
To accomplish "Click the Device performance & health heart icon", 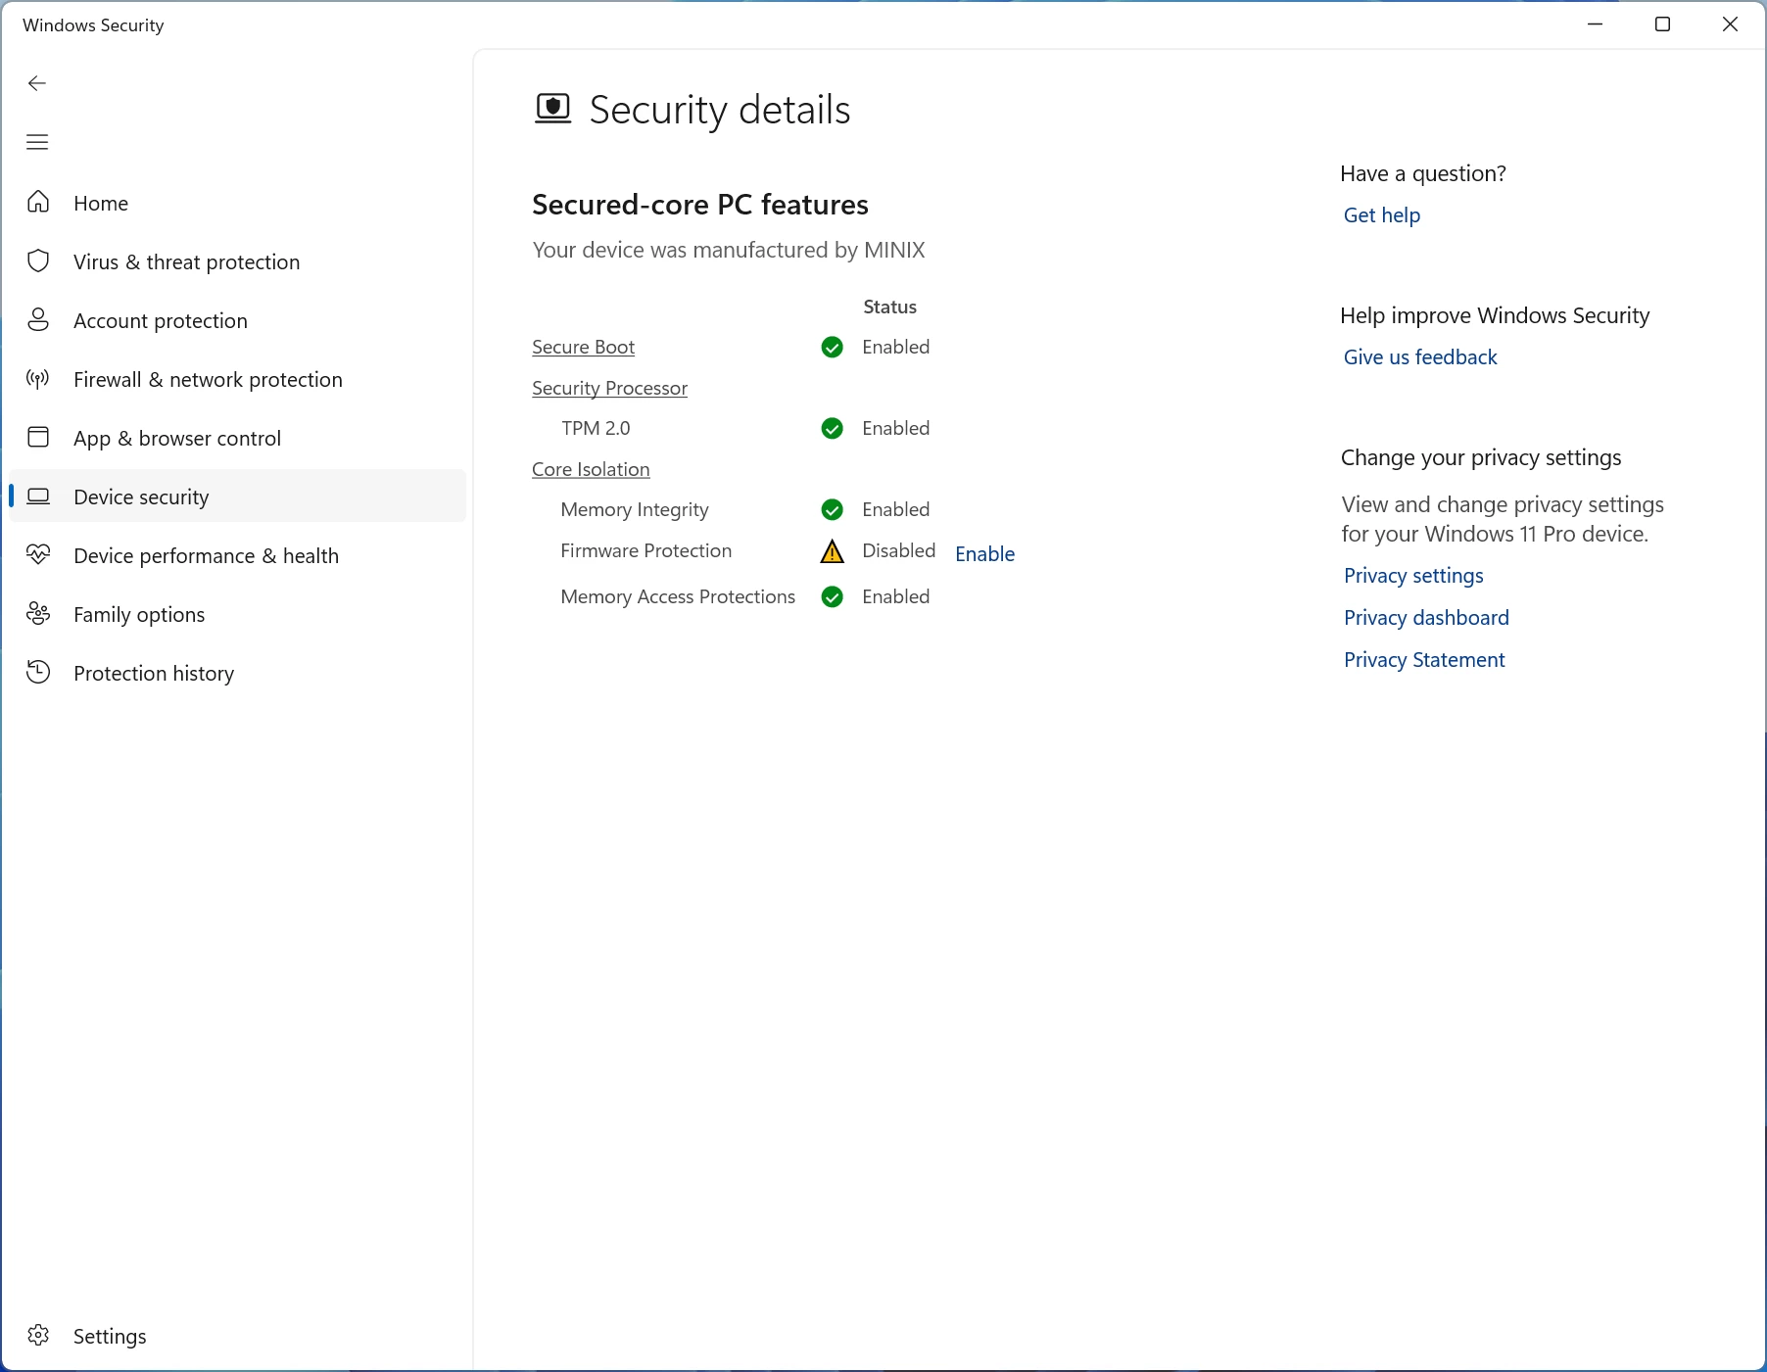I will point(38,554).
